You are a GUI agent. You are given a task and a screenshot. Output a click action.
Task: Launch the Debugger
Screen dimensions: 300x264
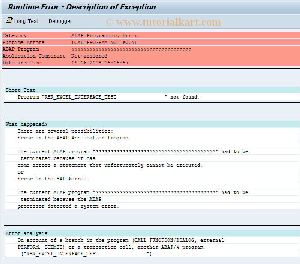[60, 21]
